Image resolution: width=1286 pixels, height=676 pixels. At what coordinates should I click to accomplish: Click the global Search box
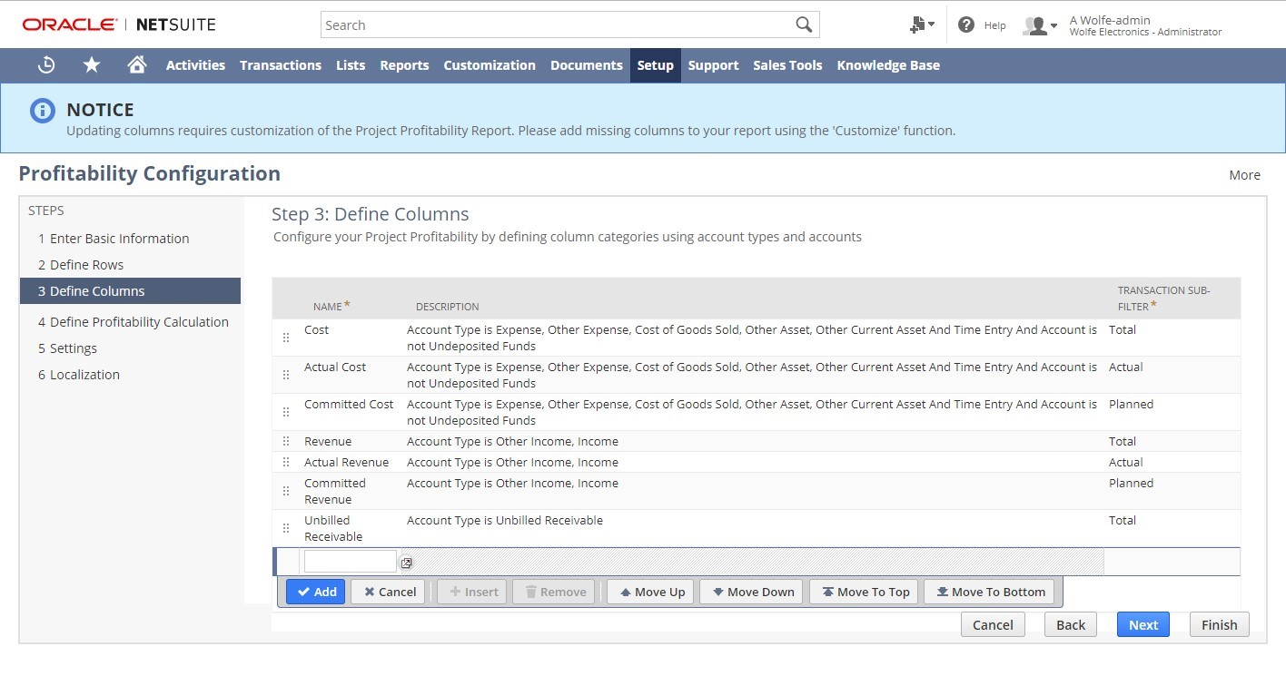(x=556, y=25)
